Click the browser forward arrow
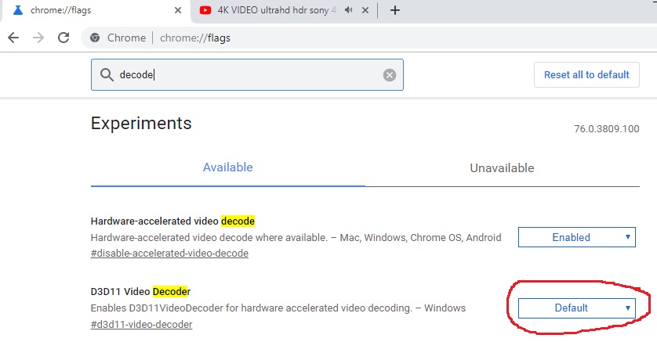The width and height of the screenshot is (657, 342). coord(38,38)
